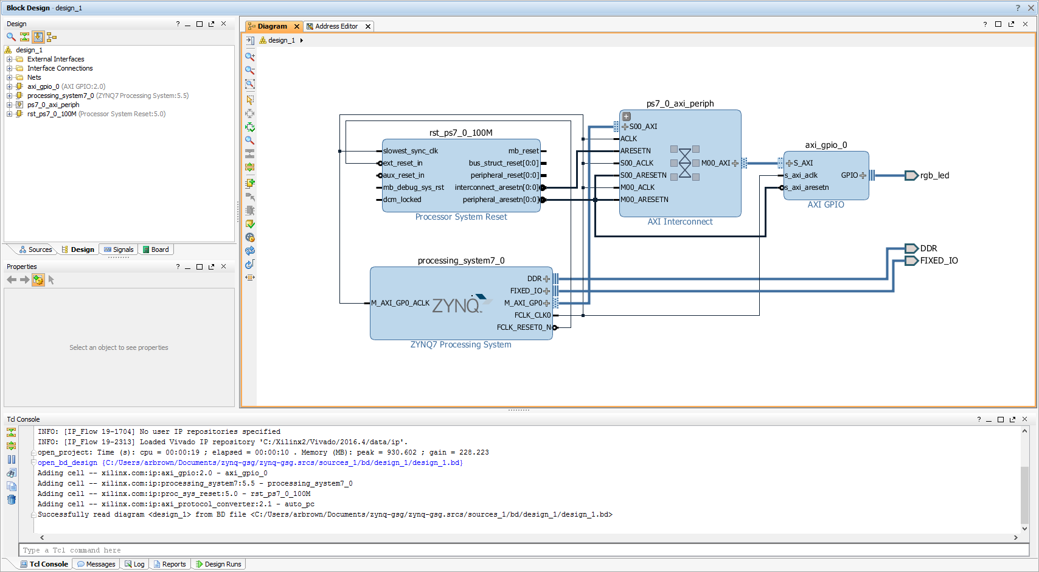This screenshot has width=1039, height=572.
Task: Click the Validate Design checkmark icon
Action: (250, 224)
